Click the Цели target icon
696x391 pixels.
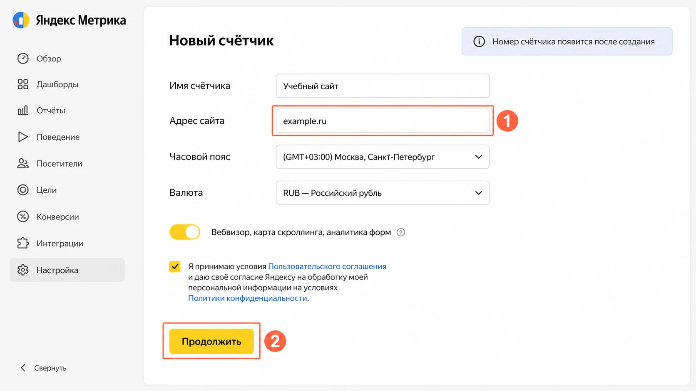(23, 190)
